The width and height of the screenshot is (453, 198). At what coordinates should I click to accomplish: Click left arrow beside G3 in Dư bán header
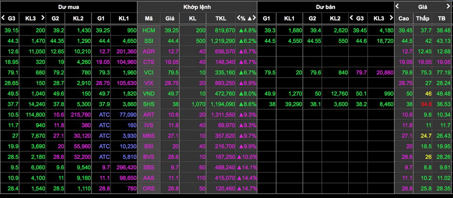click(351, 18)
